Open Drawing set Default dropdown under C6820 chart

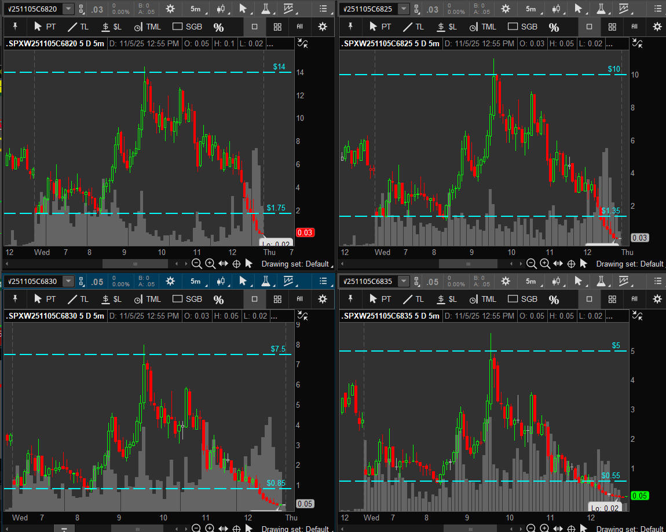click(295, 264)
